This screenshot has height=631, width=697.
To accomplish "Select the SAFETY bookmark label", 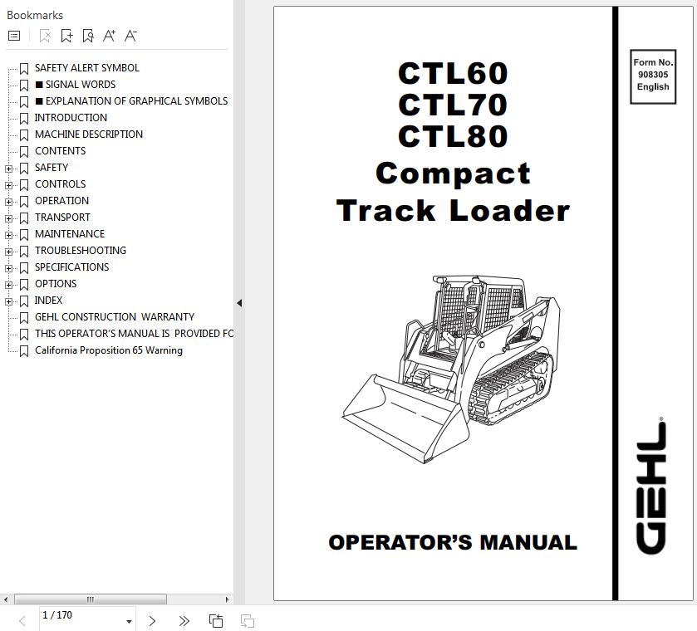I will pyautogui.click(x=52, y=168).
